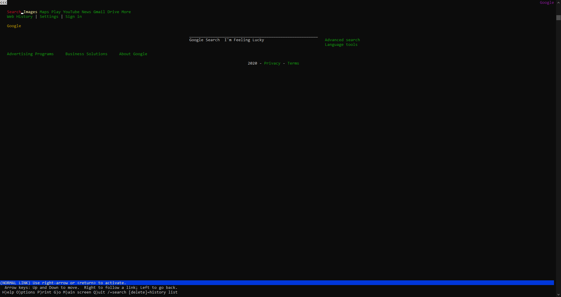
Task: Open Web History link
Action: [x=20, y=17]
